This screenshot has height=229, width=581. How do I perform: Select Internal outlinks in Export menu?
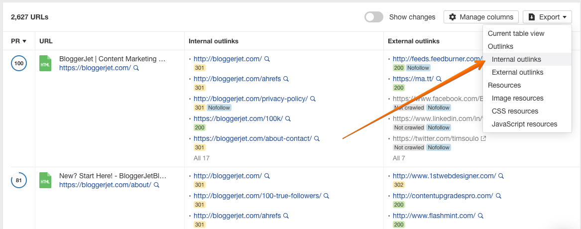[x=516, y=59]
